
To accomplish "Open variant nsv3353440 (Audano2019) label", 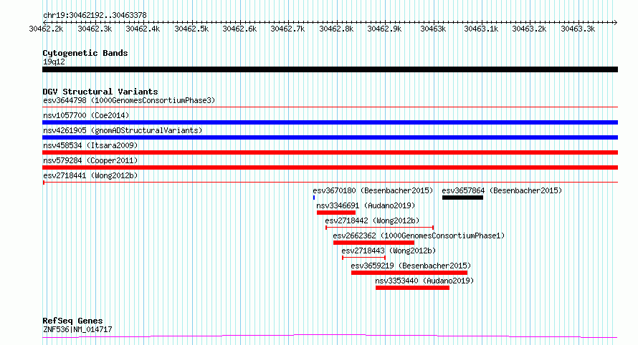I will coord(424,281).
